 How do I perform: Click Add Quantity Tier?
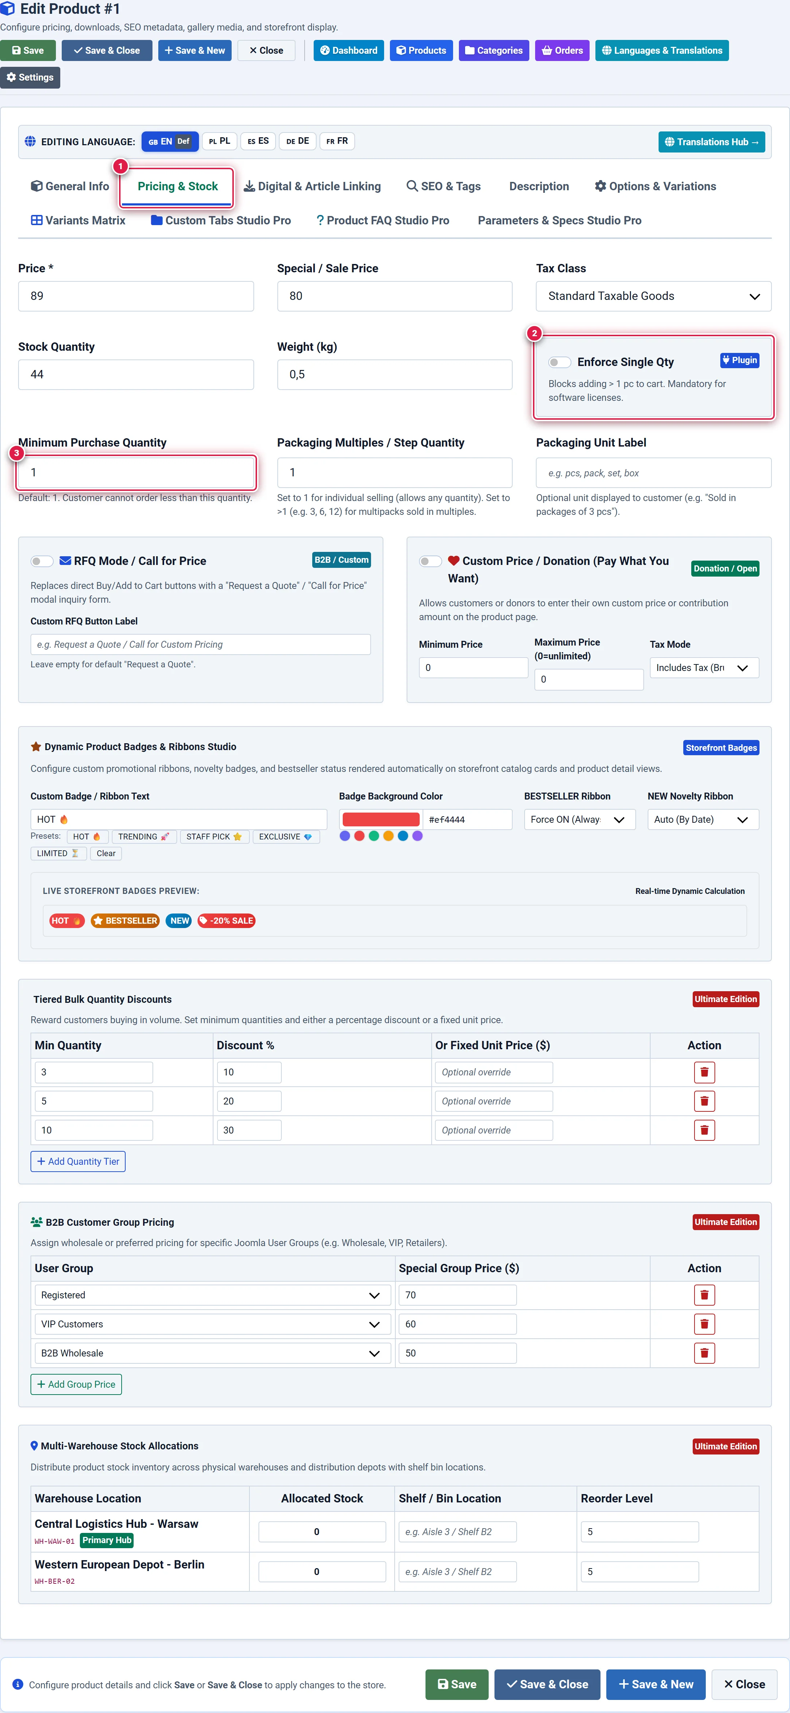[x=78, y=1161]
